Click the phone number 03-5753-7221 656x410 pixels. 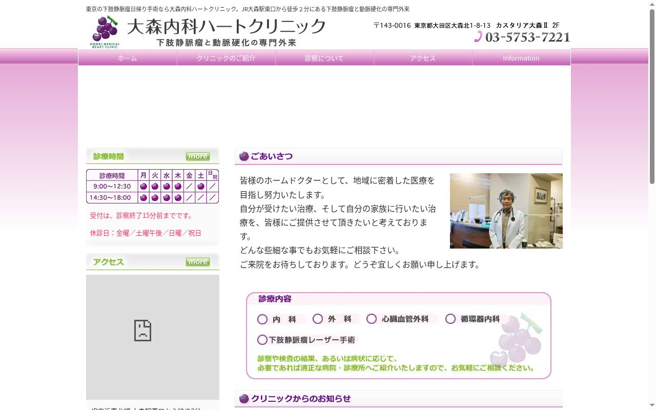click(527, 37)
